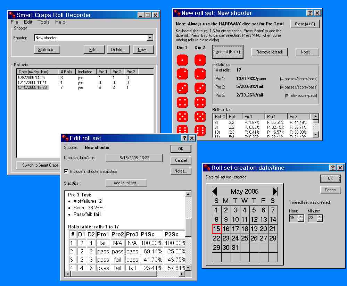The width and height of the screenshot is (347, 286).
Task: Select the roll set dated 5/11/2005 11:41
Action: pyautogui.click(x=32, y=83)
